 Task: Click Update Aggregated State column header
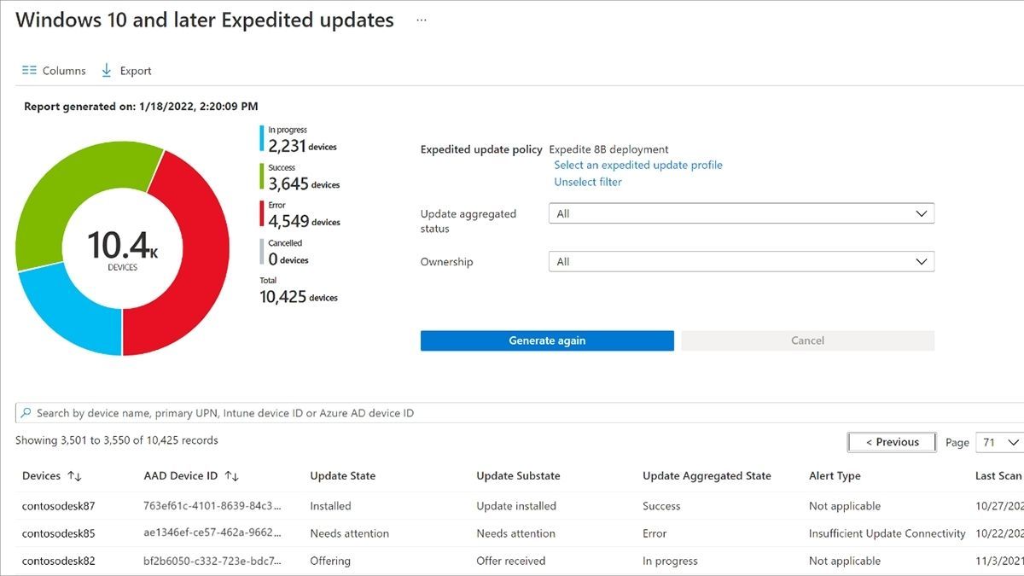(x=707, y=476)
